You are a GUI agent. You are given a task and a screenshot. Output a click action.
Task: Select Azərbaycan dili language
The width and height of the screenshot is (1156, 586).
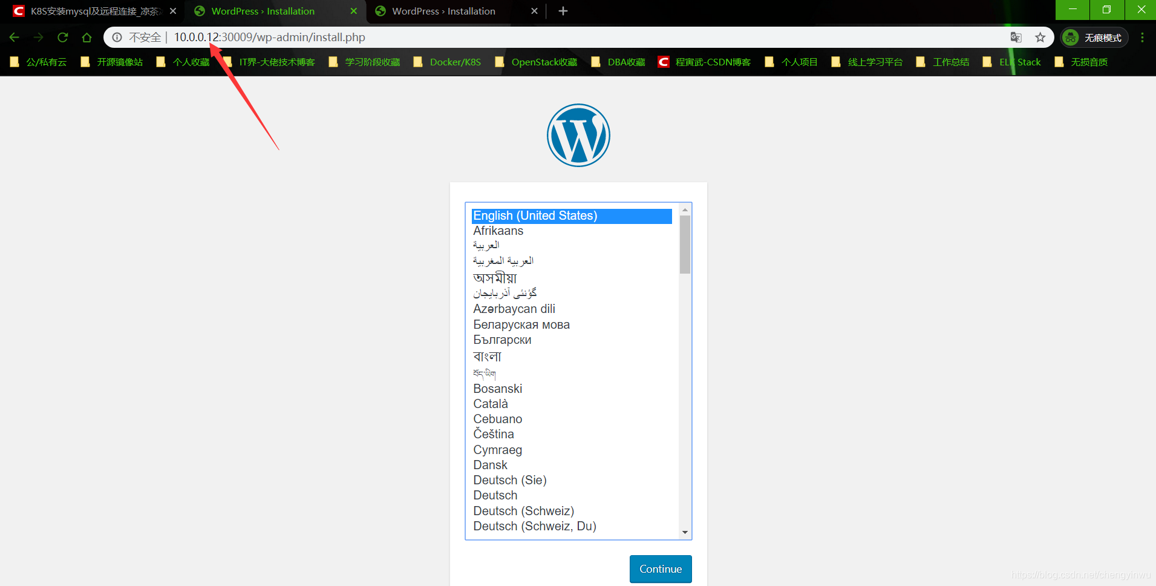tap(572, 309)
